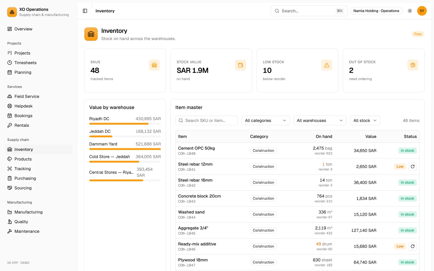Click the Riyadh DC value bar

click(125, 124)
